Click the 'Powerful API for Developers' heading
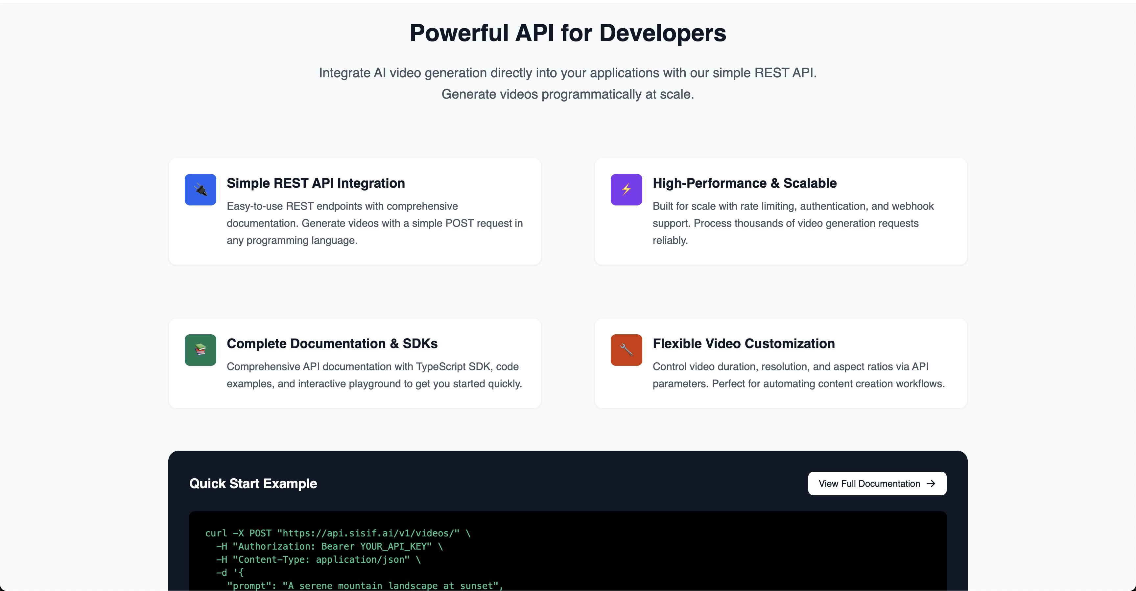 click(568, 33)
